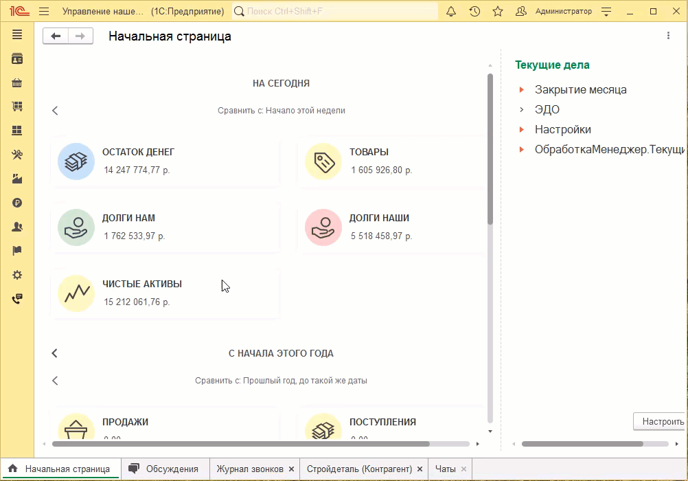This screenshot has width=688, height=481.
Task: Open the Production factory icon
Action: [x=17, y=179]
